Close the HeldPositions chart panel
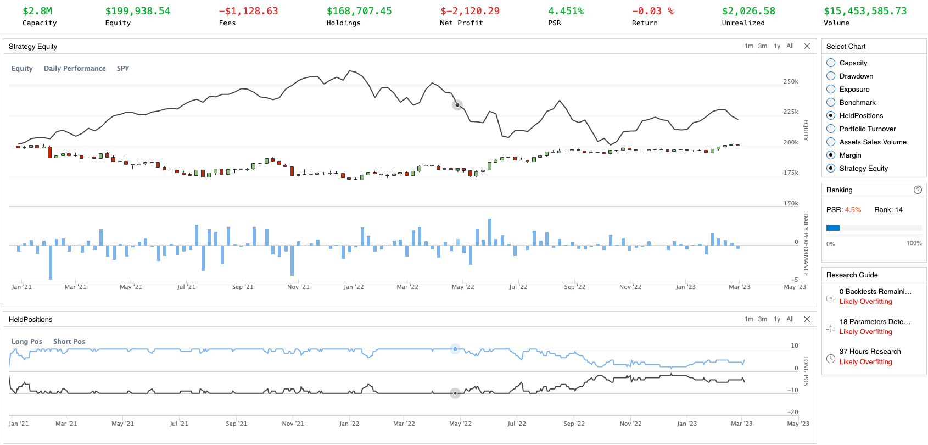928x445 pixels. (807, 319)
